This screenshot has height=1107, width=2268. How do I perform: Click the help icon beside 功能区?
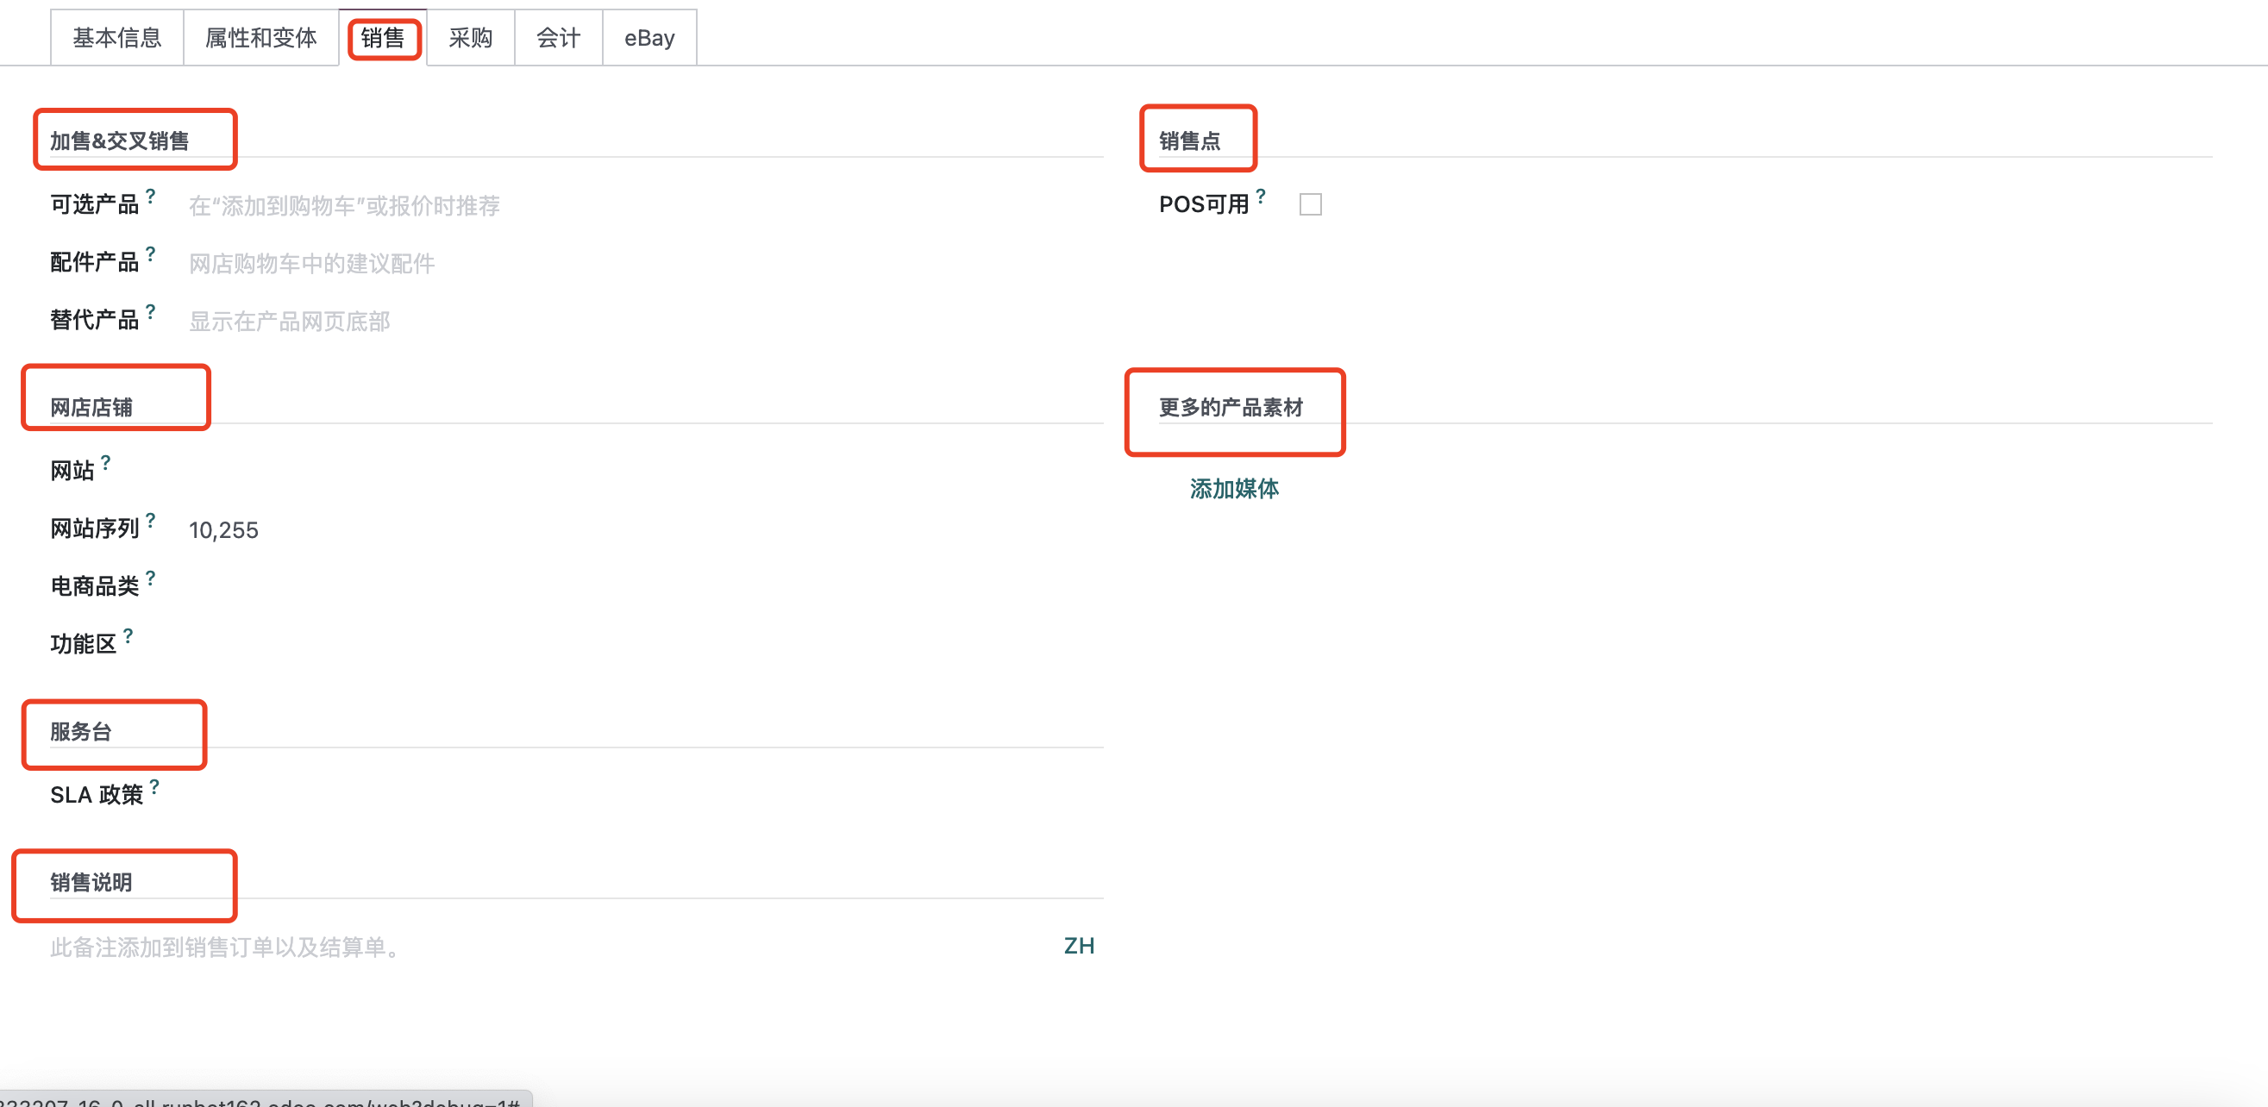click(x=128, y=635)
